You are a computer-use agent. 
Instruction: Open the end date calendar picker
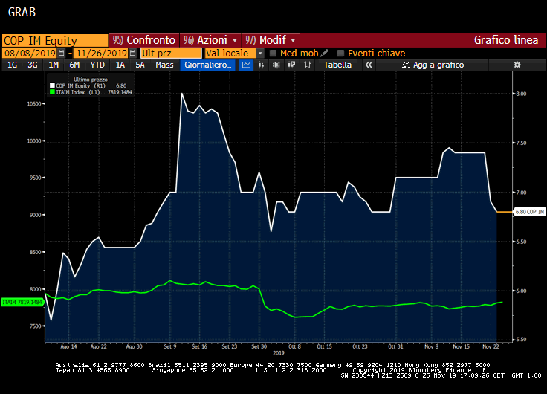pos(133,54)
